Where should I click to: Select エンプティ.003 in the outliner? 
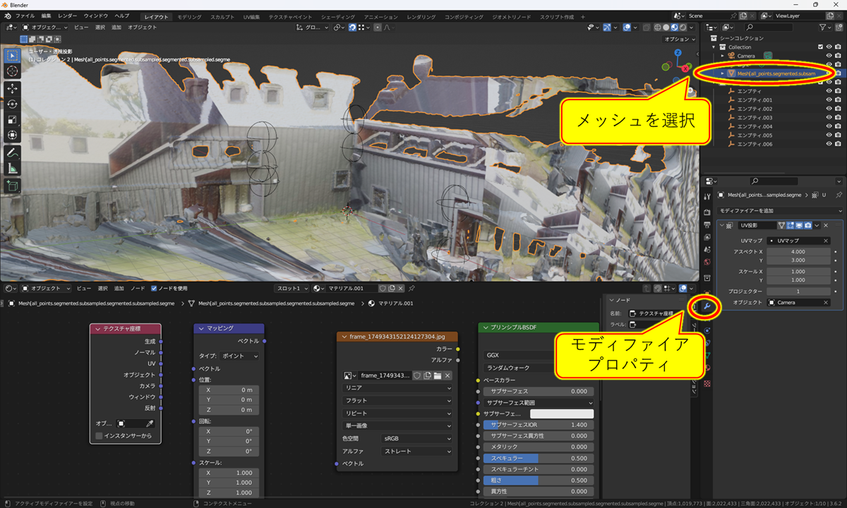pyautogui.click(x=755, y=118)
